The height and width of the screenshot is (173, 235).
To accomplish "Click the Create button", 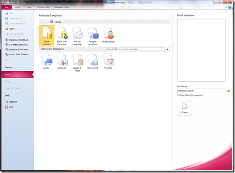I will (x=184, y=109).
